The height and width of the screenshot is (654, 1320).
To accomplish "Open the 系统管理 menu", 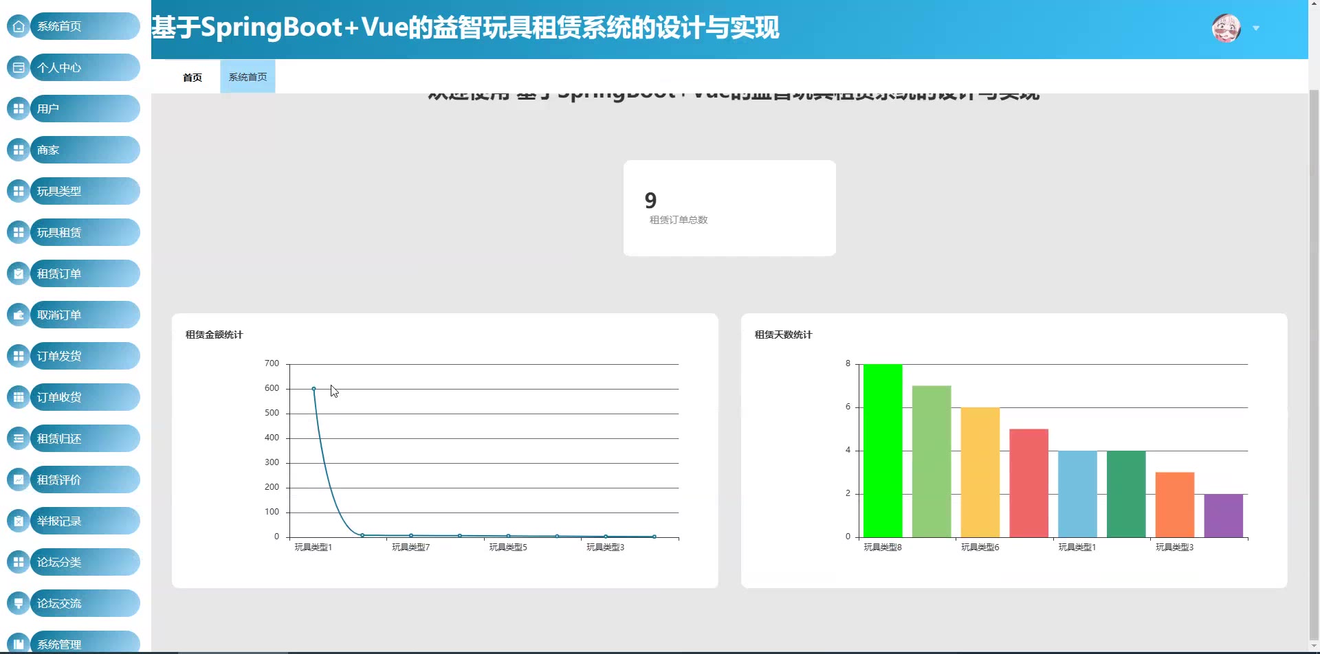I will (85, 643).
